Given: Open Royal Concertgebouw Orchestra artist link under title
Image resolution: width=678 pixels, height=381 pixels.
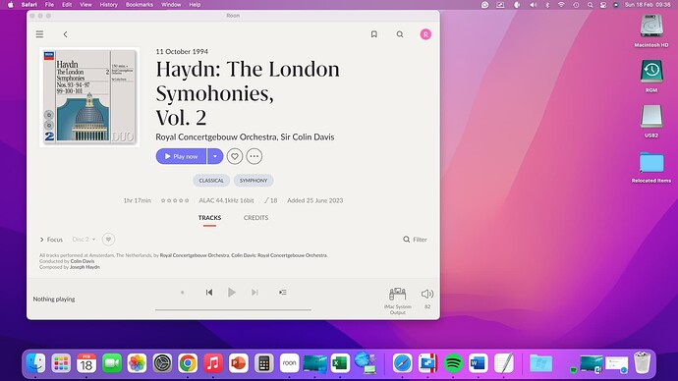Looking at the screenshot, I should (216, 136).
